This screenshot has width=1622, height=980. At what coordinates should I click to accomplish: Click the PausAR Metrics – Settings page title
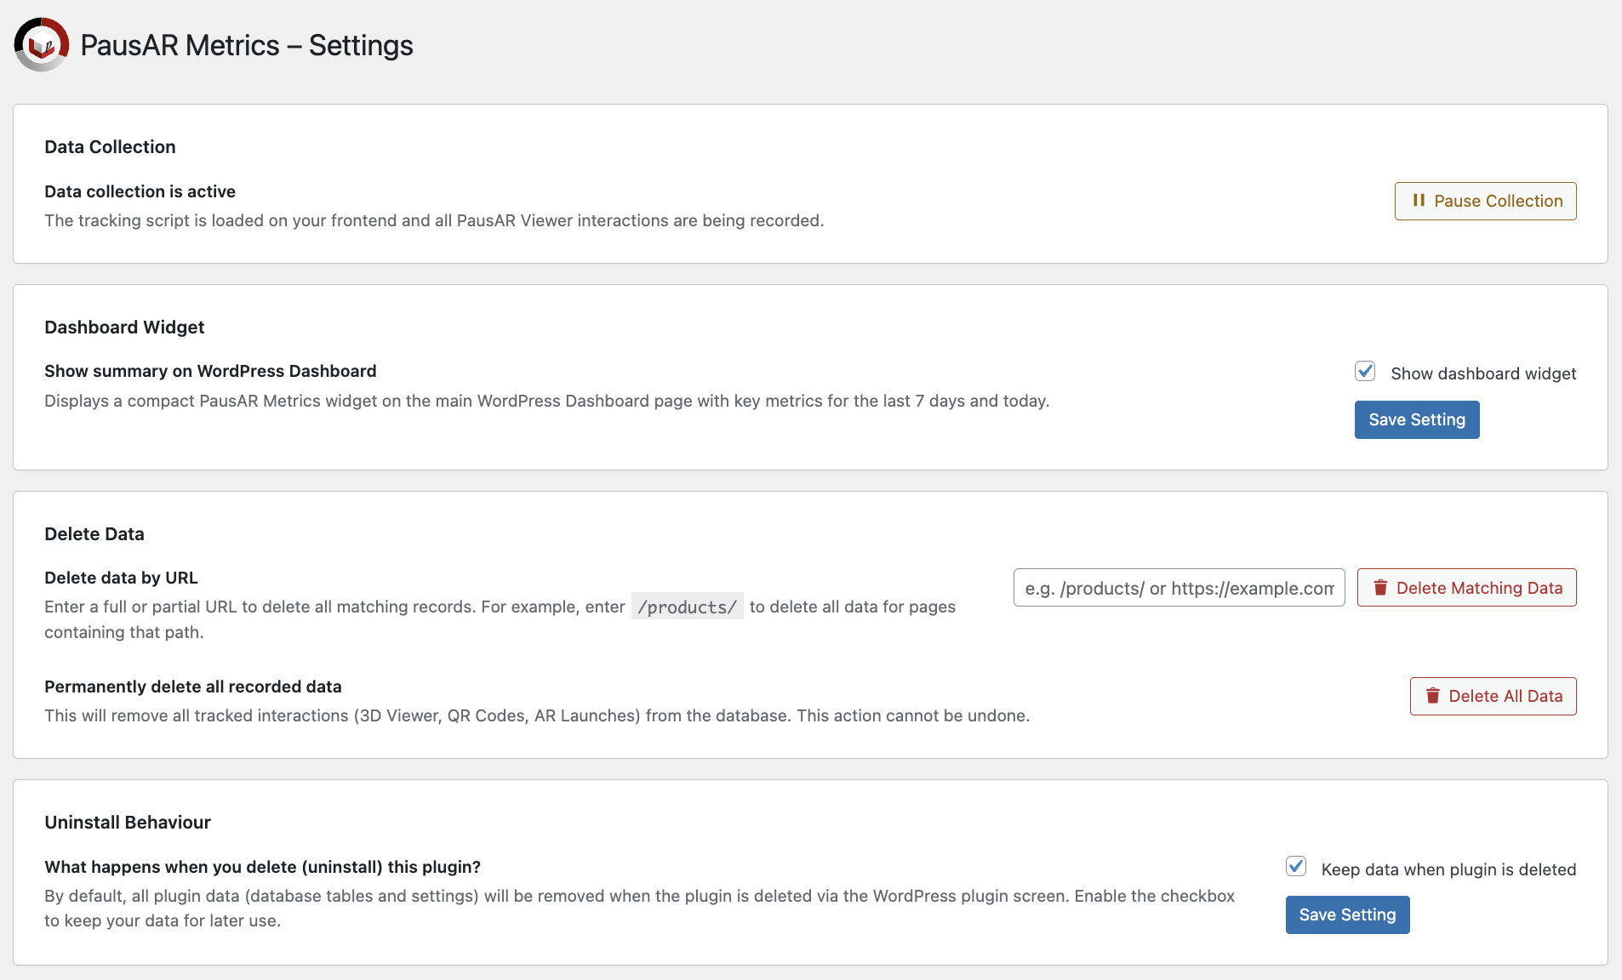point(247,44)
